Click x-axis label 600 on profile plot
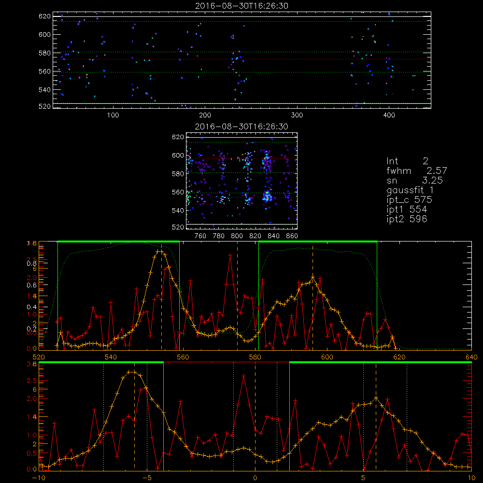483x483 pixels. [327, 357]
